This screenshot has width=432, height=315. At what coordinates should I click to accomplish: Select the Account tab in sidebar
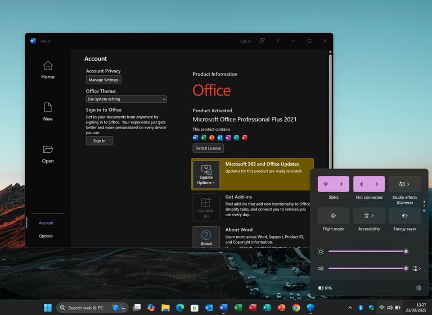coord(46,223)
